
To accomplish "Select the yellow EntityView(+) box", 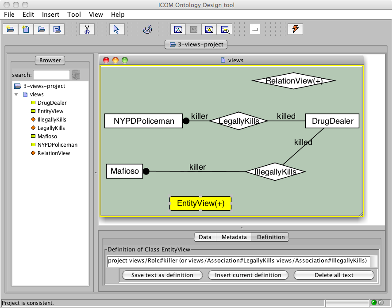I will pos(200,203).
